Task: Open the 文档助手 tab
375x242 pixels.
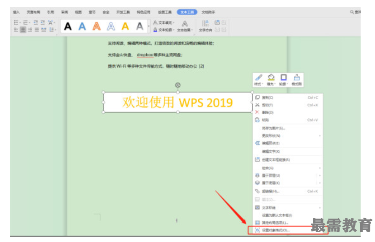Action: [208, 12]
